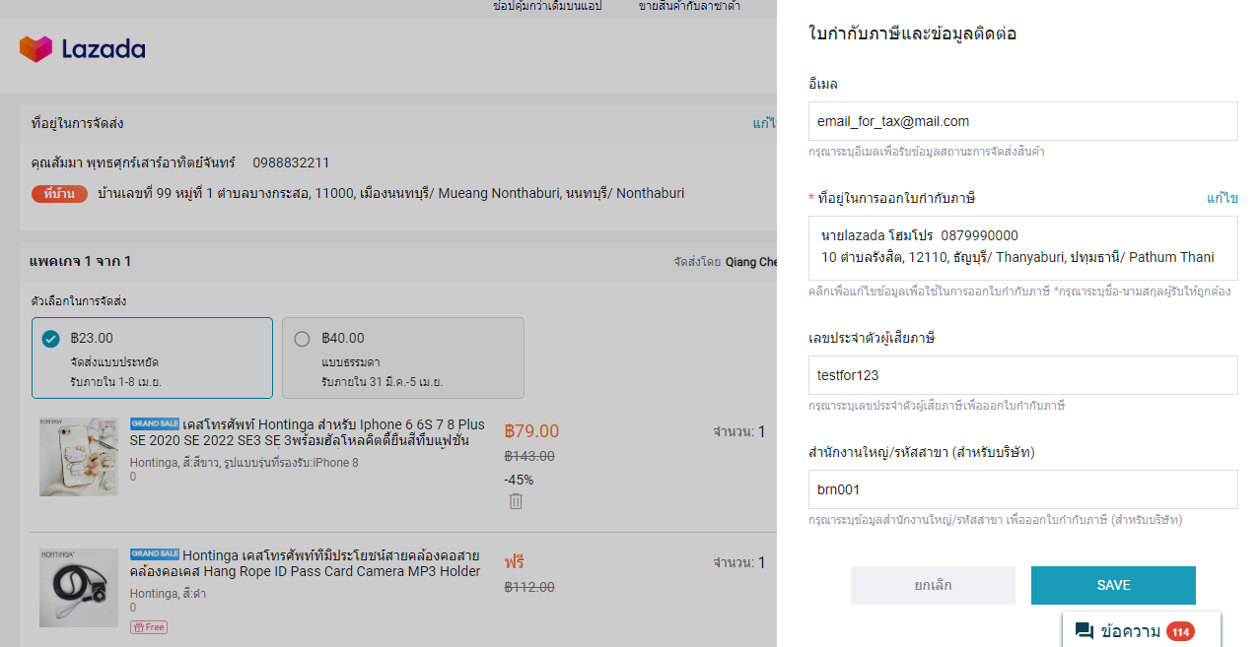Image resolution: width=1260 pixels, height=647 pixels.
Task: Click the Hontinga phone case product thumbnail
Action: [x=78, y=456]
